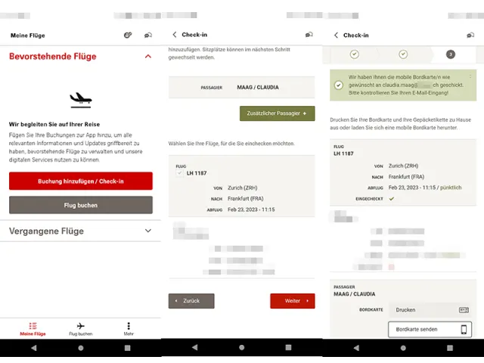Select Meine Flüge bottom tab
Screen dimensions: 484x363
coord(33,329)
